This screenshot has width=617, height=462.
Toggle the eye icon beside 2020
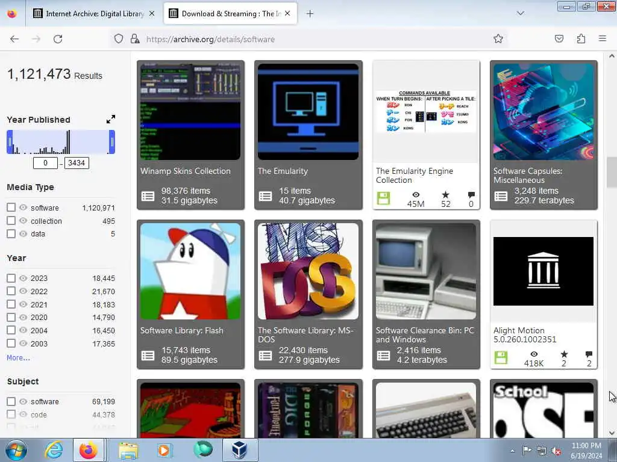(x=23, y=317)
